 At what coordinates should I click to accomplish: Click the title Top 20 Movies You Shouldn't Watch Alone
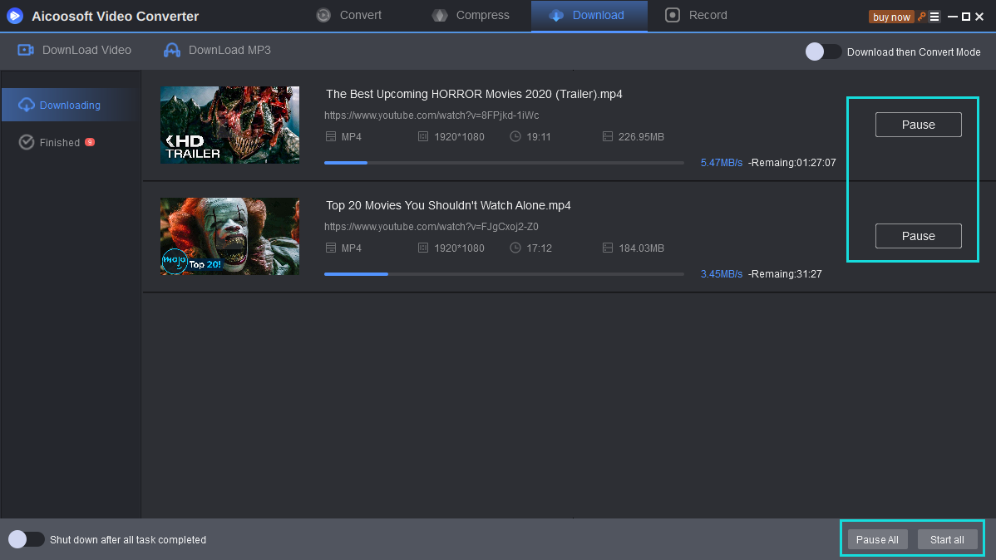(x=448, y=205)
